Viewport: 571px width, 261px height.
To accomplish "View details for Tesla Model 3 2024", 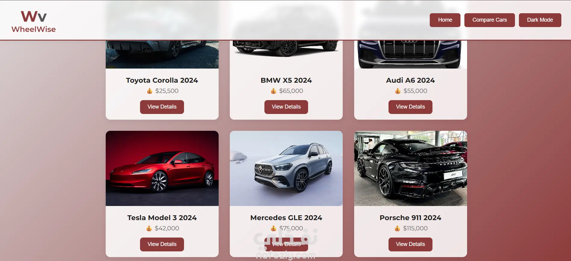I will click(x=162, y=244).
